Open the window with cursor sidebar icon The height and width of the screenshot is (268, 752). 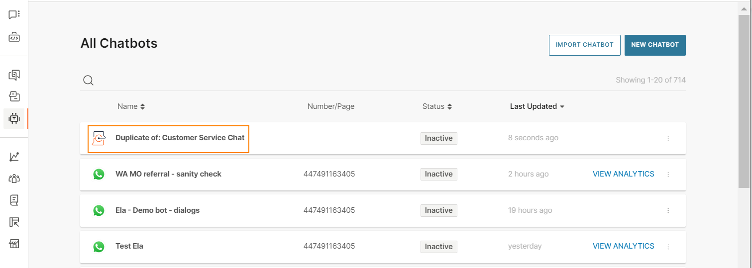point(14,222)
